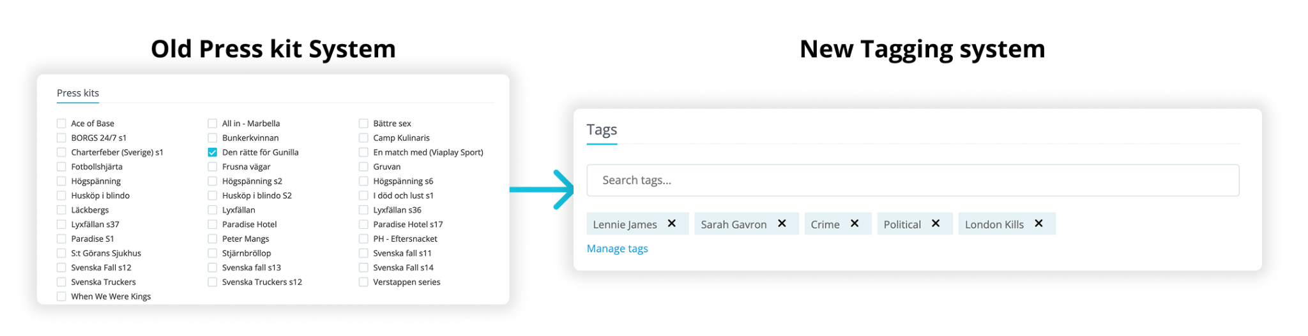Check the When We Were Kings box
The image size is (1308, 336).
tap(61, 296)
